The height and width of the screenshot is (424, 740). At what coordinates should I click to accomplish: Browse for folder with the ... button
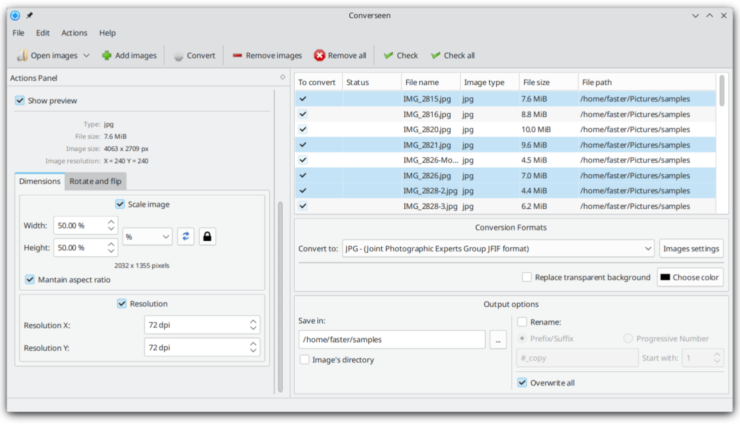point(498,340)
